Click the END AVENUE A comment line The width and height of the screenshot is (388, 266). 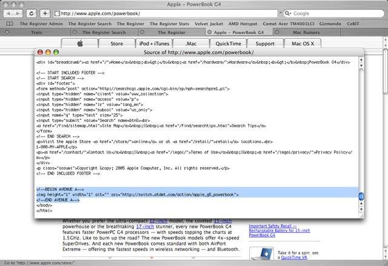pos(58,200)
